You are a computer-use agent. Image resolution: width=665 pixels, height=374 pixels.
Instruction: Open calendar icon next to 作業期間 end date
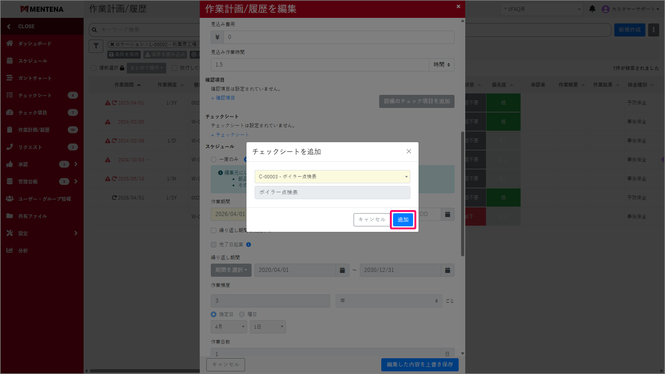pos(447,214)
